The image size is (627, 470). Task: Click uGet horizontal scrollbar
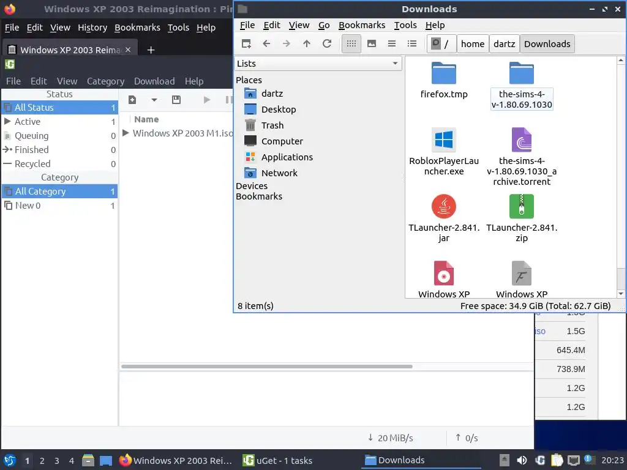tap(267, 367)
